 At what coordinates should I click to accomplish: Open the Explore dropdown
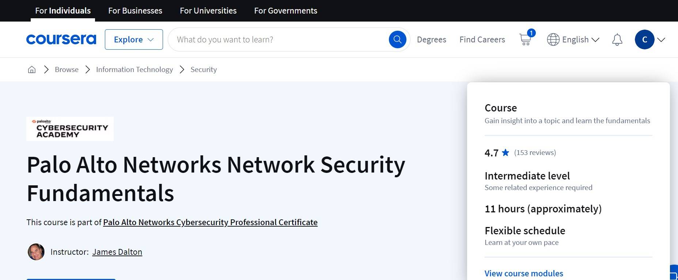(134, 39)
